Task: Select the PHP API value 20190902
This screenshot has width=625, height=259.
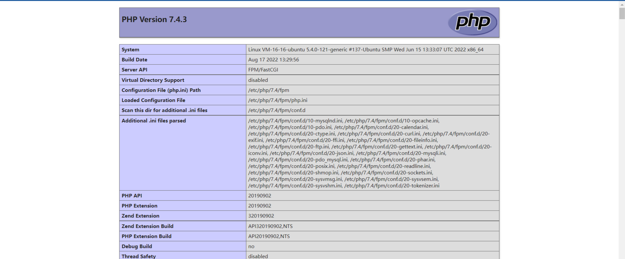Action: tap(260, 196)
